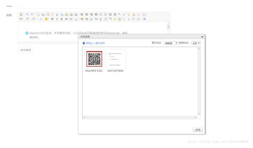The height and width of the screenshot is (148, 253).
Task: Select the QR code image thumbnail
Action: point(94,59)
